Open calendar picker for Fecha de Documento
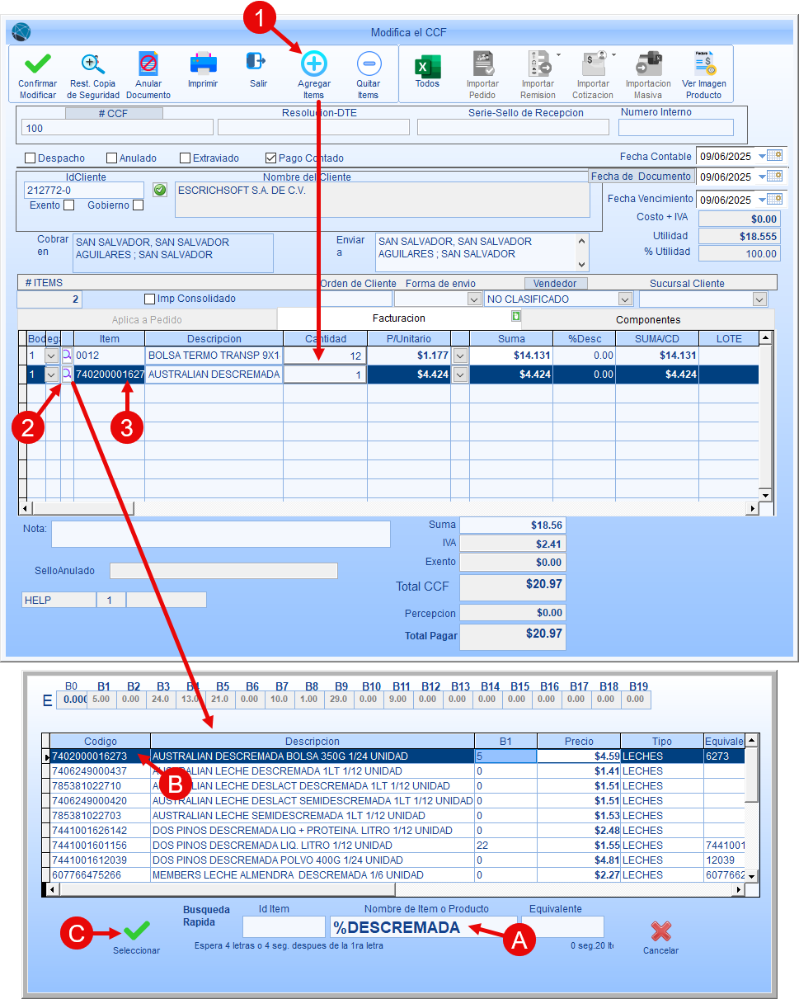Screen dimensions: 799x999 coord(773,176)
